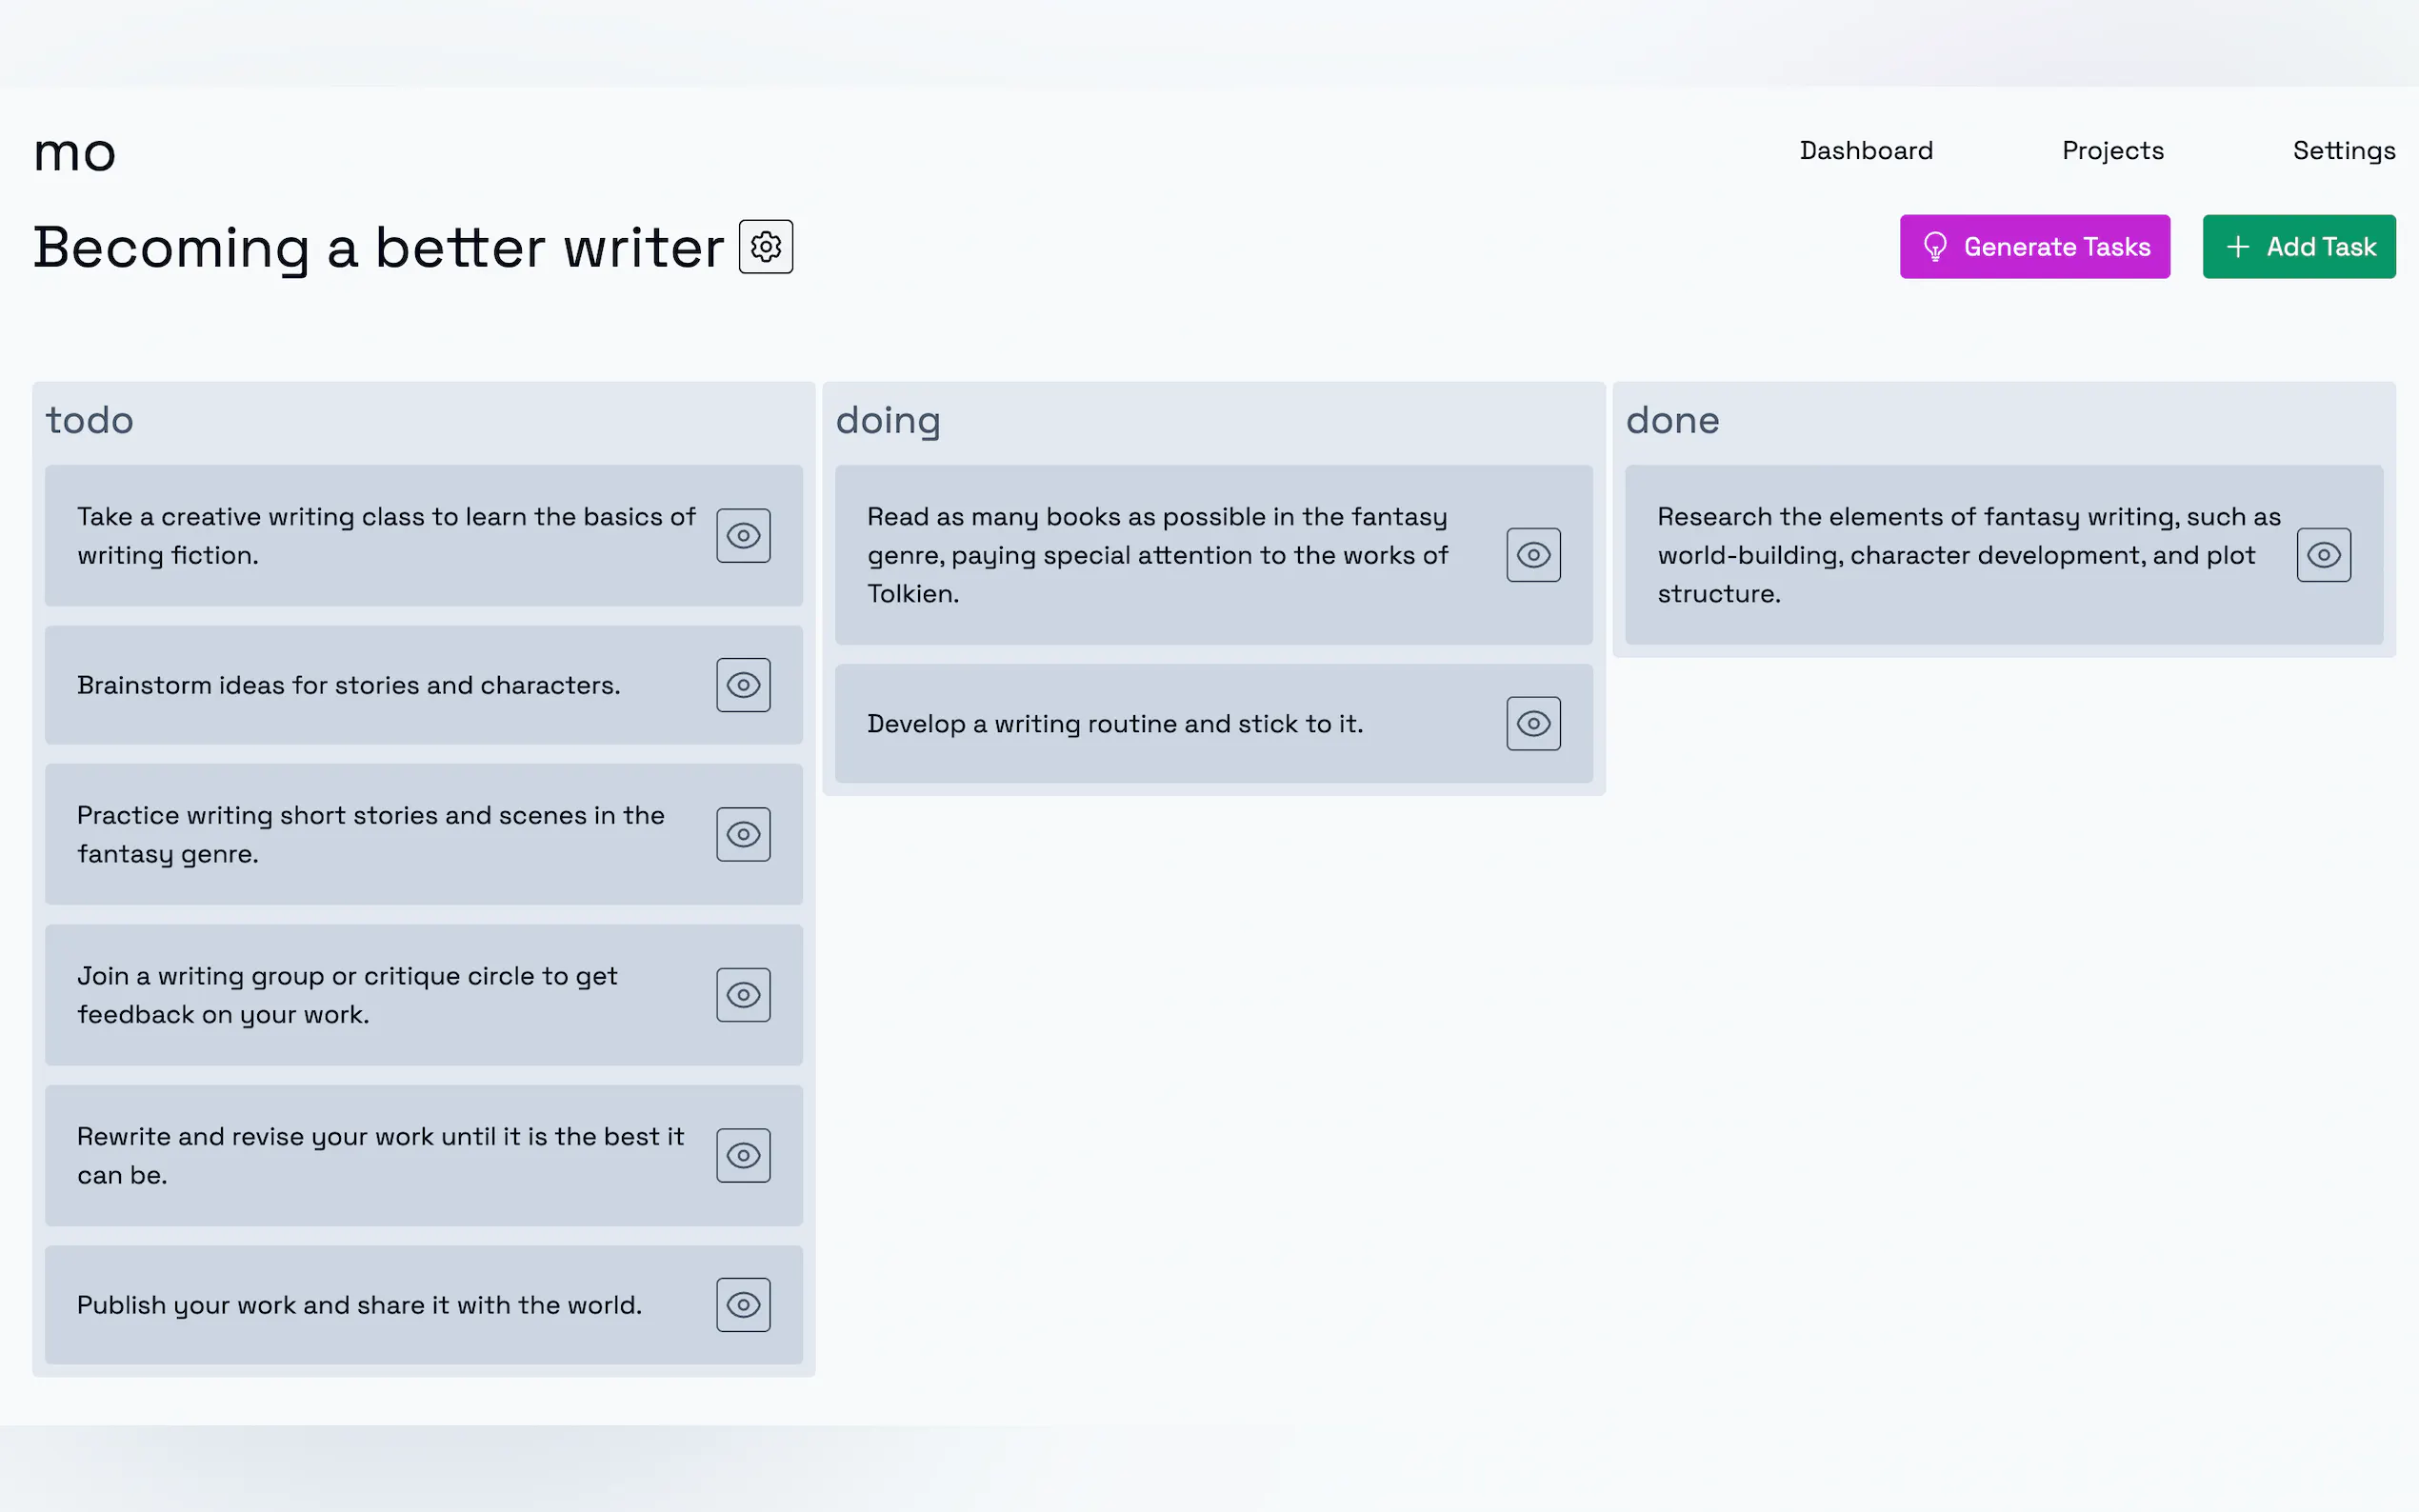Click the green Add Task button
Image resolution: width=2419 pixels, height=1512 pixels.
[2298, 246]
